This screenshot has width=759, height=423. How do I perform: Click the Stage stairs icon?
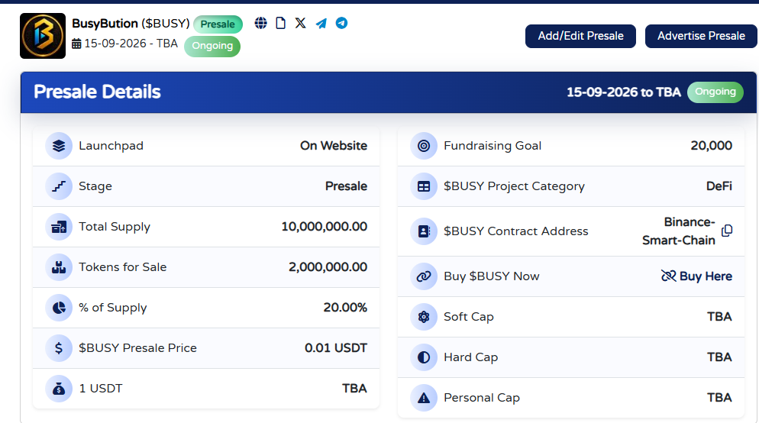[59, 186]
